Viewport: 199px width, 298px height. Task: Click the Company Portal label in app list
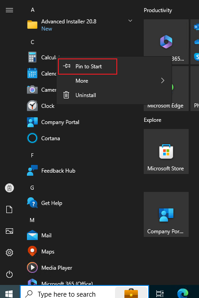60,122
